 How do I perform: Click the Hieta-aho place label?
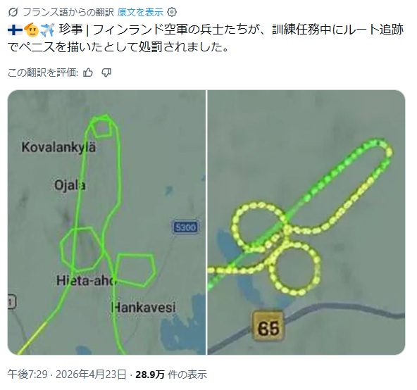point(87,280)
